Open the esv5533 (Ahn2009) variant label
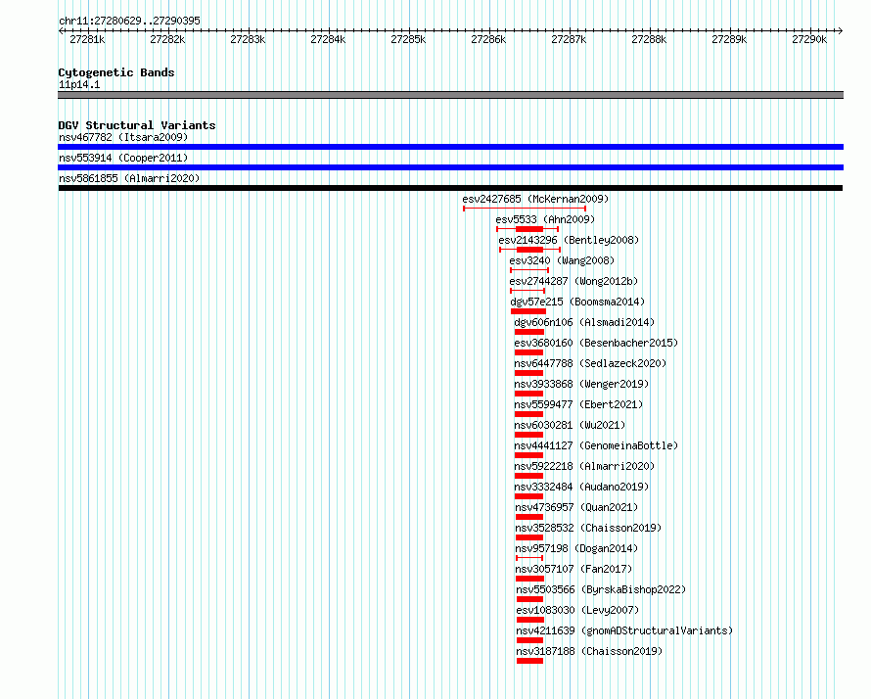 click(545, 219)
